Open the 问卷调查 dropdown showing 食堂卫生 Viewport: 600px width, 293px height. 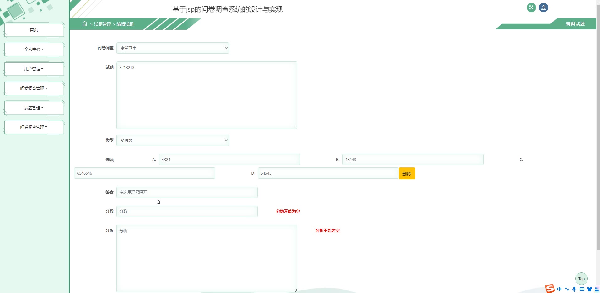[x=173, y=48]
